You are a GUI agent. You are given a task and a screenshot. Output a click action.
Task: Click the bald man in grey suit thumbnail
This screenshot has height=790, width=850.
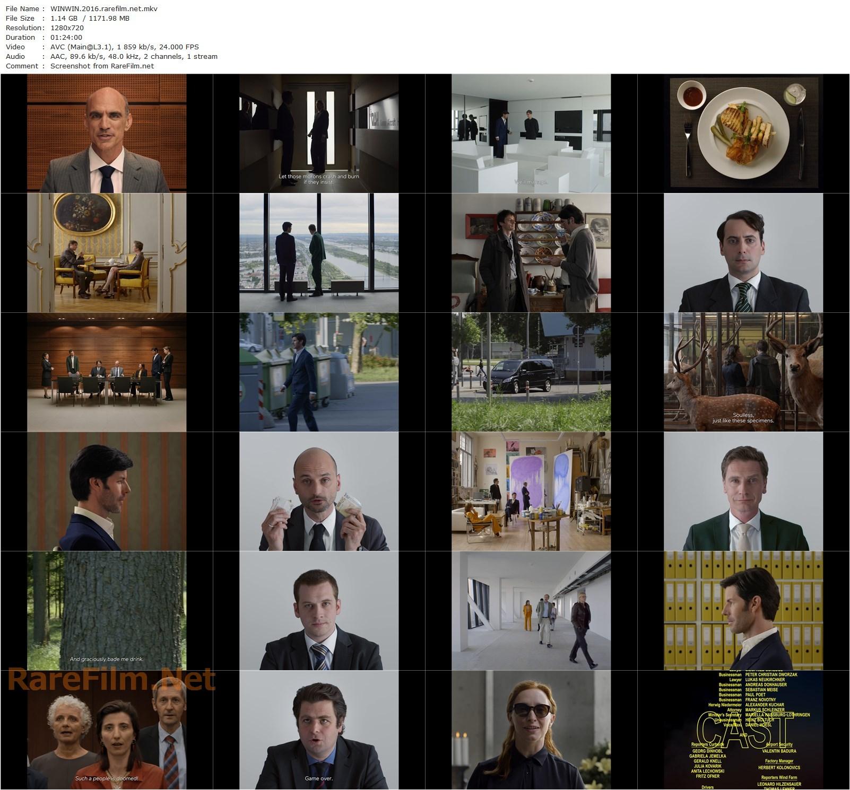(x=107, y=133)
